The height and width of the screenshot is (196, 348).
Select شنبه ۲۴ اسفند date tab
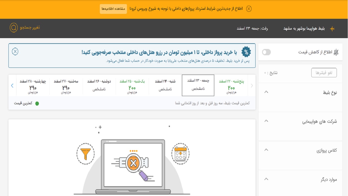coord(165,85)
